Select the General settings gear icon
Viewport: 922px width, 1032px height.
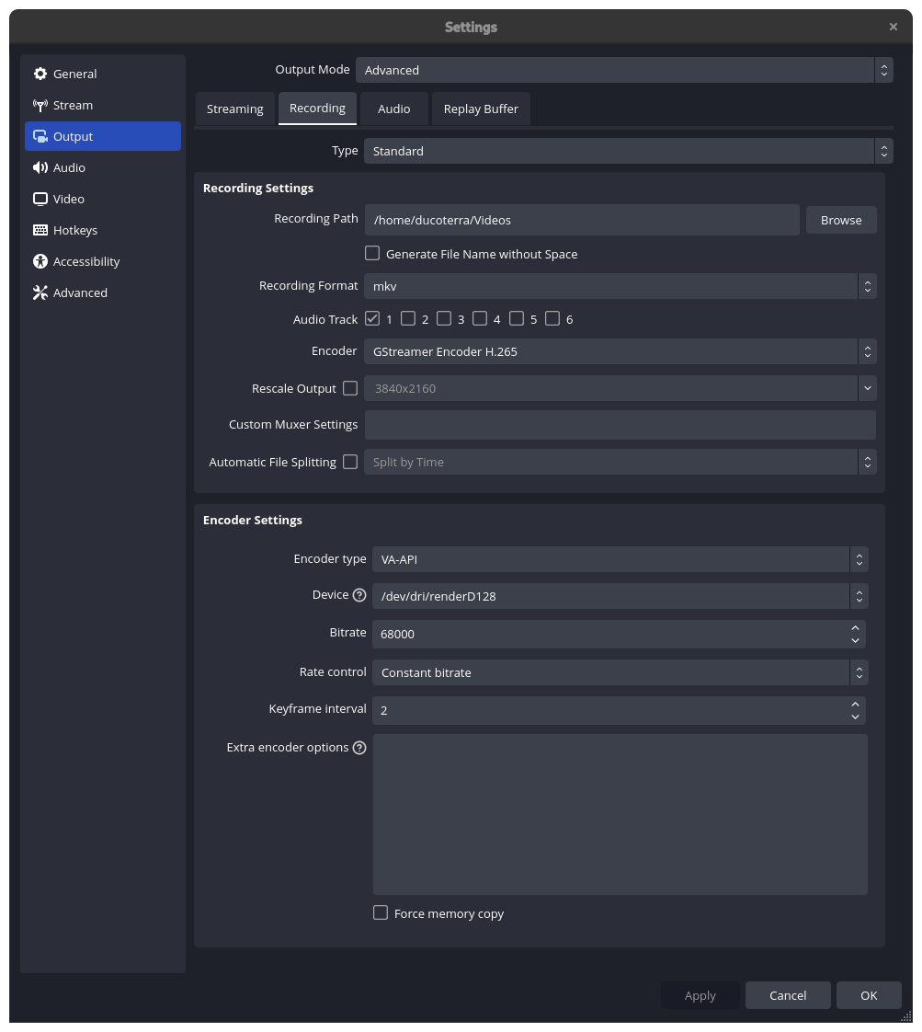click(x=40, y=74)
